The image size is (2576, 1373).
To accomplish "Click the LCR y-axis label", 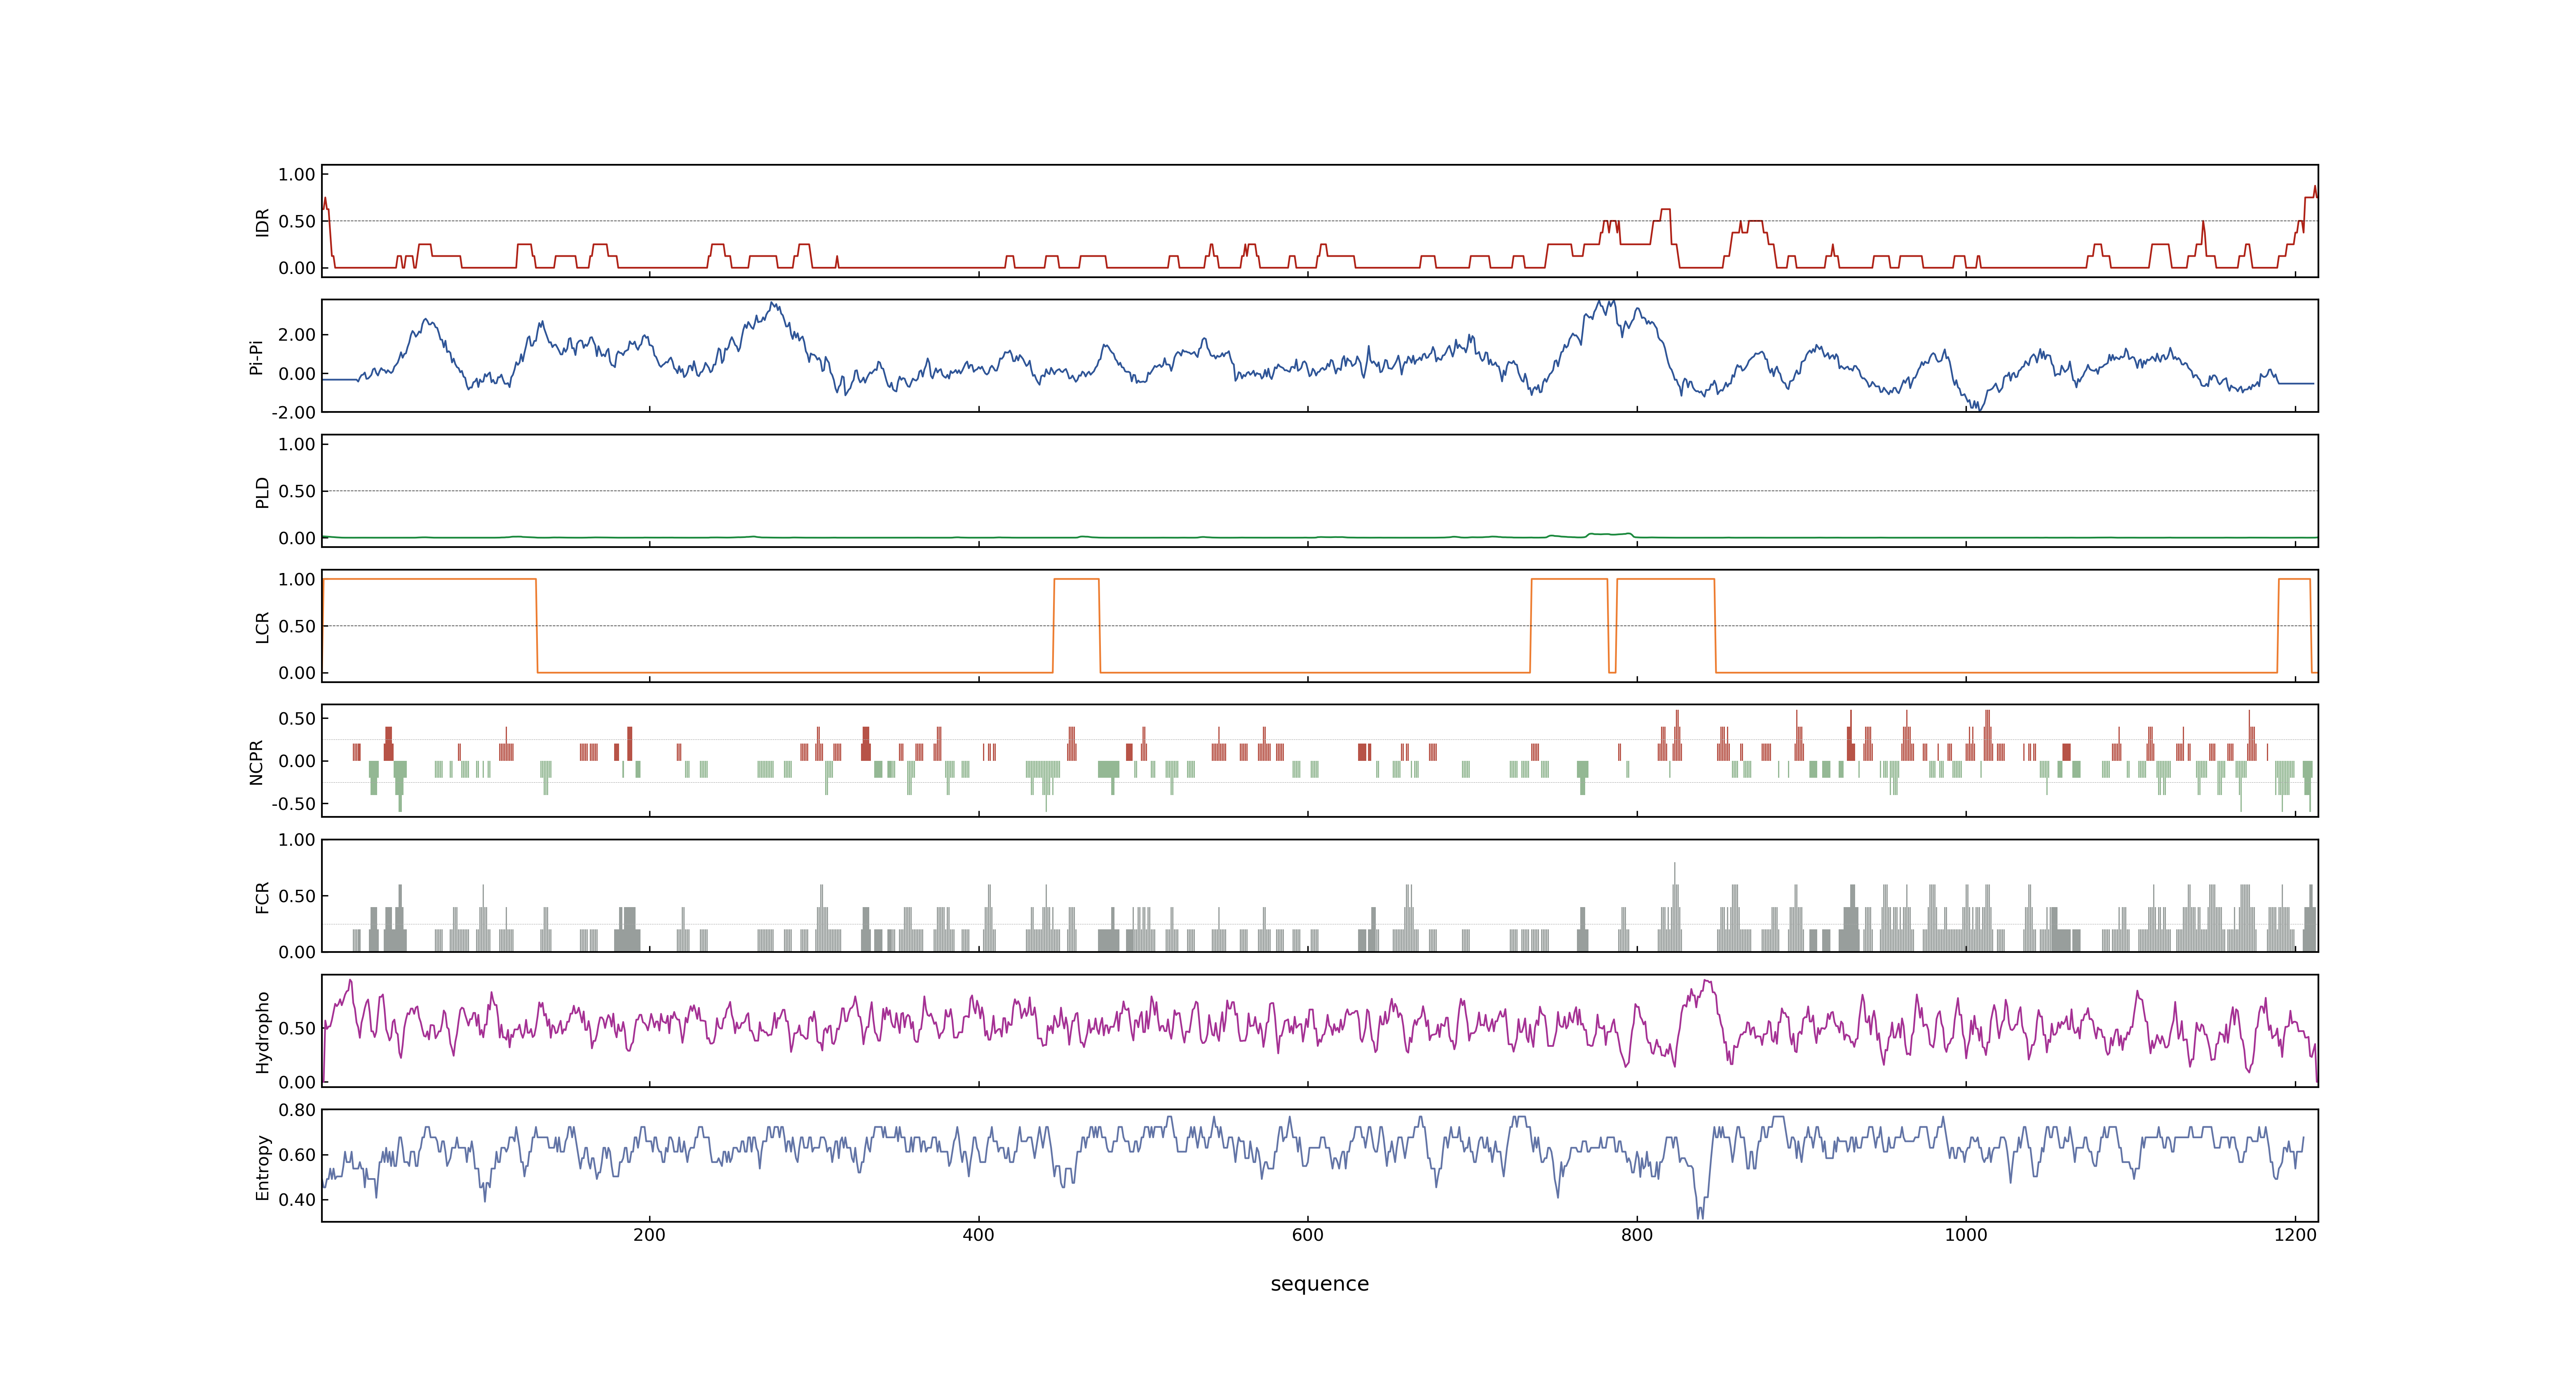I will click(262, 627).
